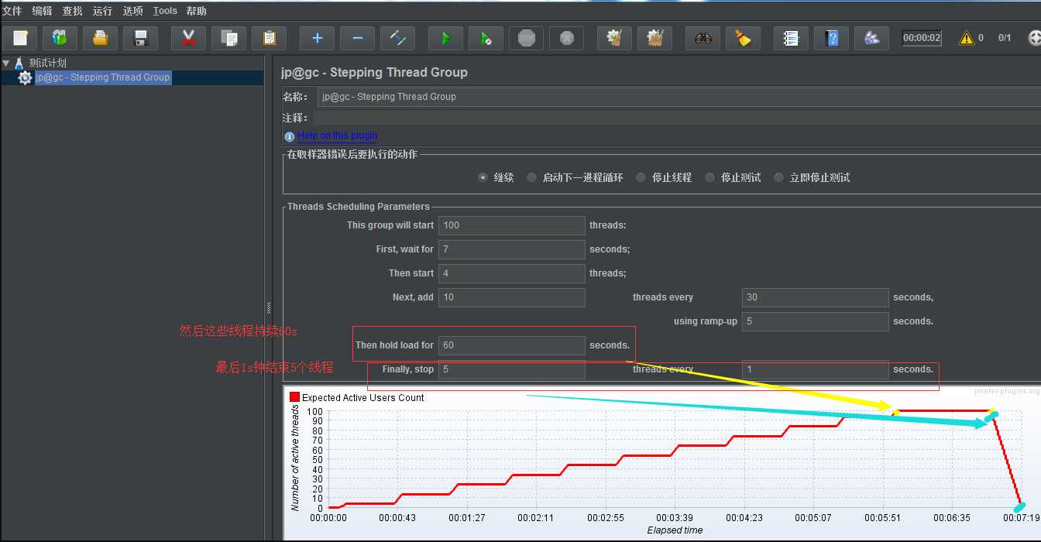This screenshot has height=542, width=1041.
Task: Open Search with the binoculars icon
Action: pyautogui.click(x=703, y=38)
